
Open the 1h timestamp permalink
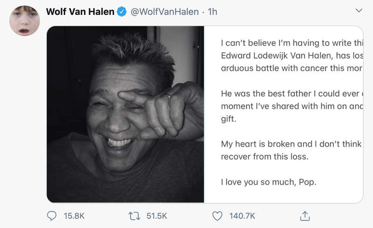(212, 12)
